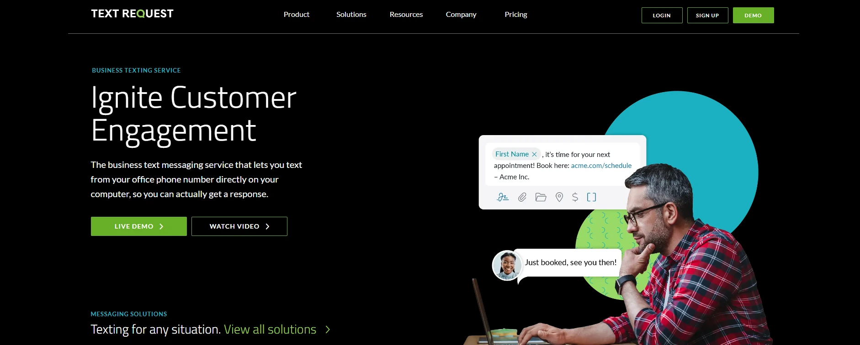Viewport: 860px width, 345px height.
Task: Start the LIVE DEMO
Action: point(139,226)
